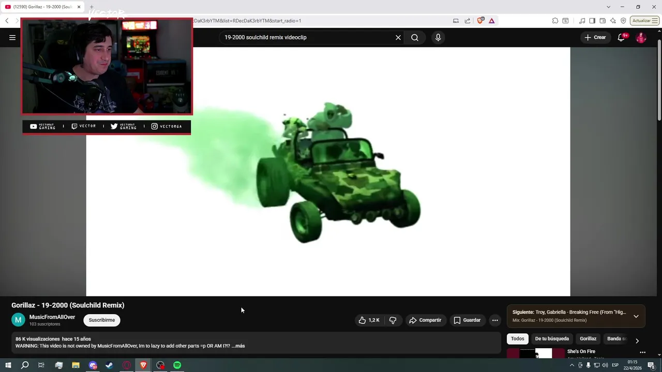Open Leo AI sparkle icon
The image size is (662, 372).
pyautogui.click(x=613, y=21)
